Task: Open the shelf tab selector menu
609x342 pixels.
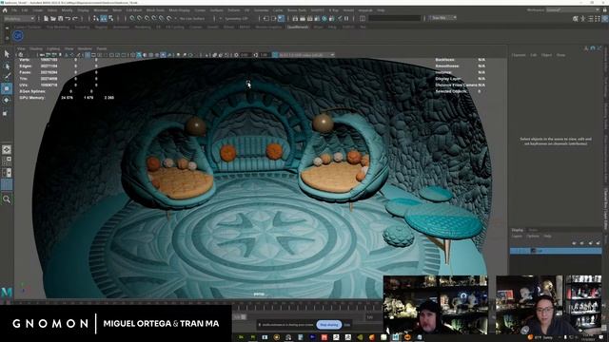Action: [x=7, y=28]
